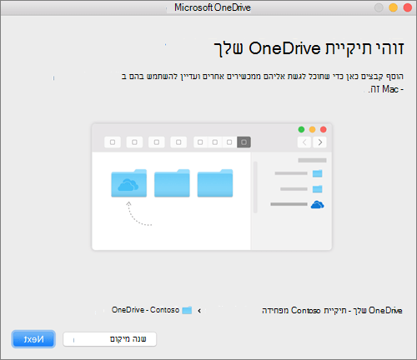Click the Microsoft OneDrive title text
Viewport: 417px width, 360px height.
point(213,7)
